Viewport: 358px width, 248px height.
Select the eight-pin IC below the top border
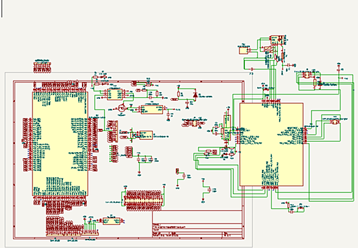[115, 94]
